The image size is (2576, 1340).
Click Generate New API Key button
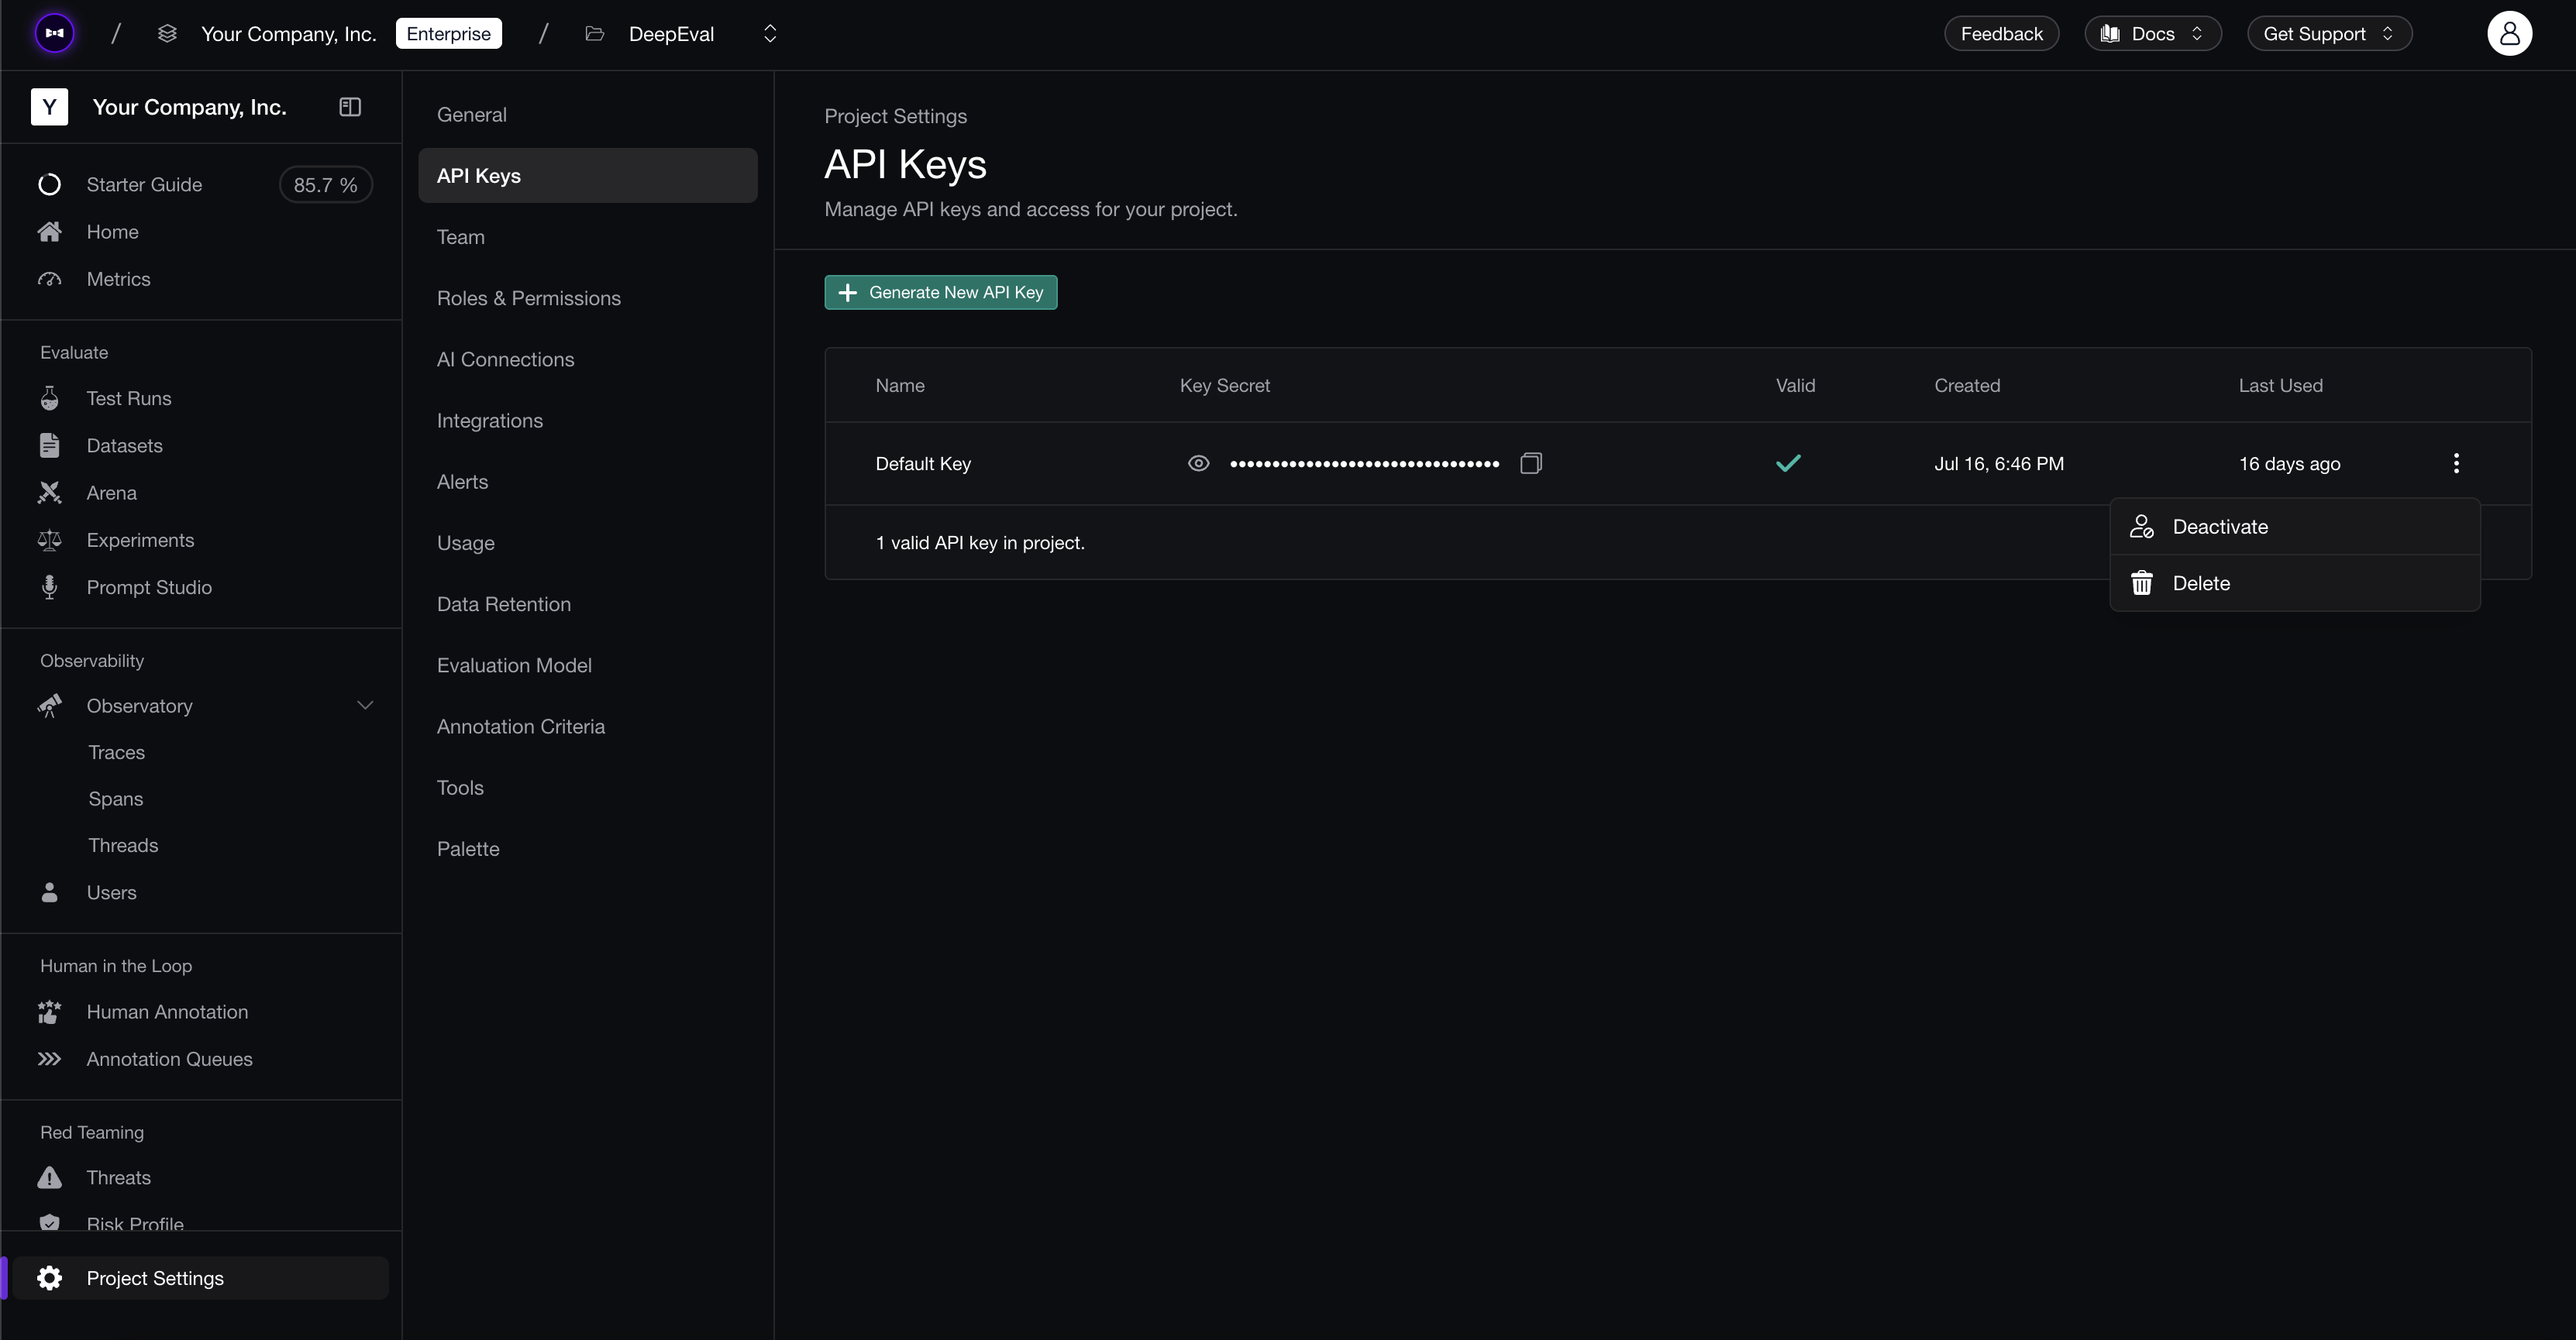(x=940, y=293)
